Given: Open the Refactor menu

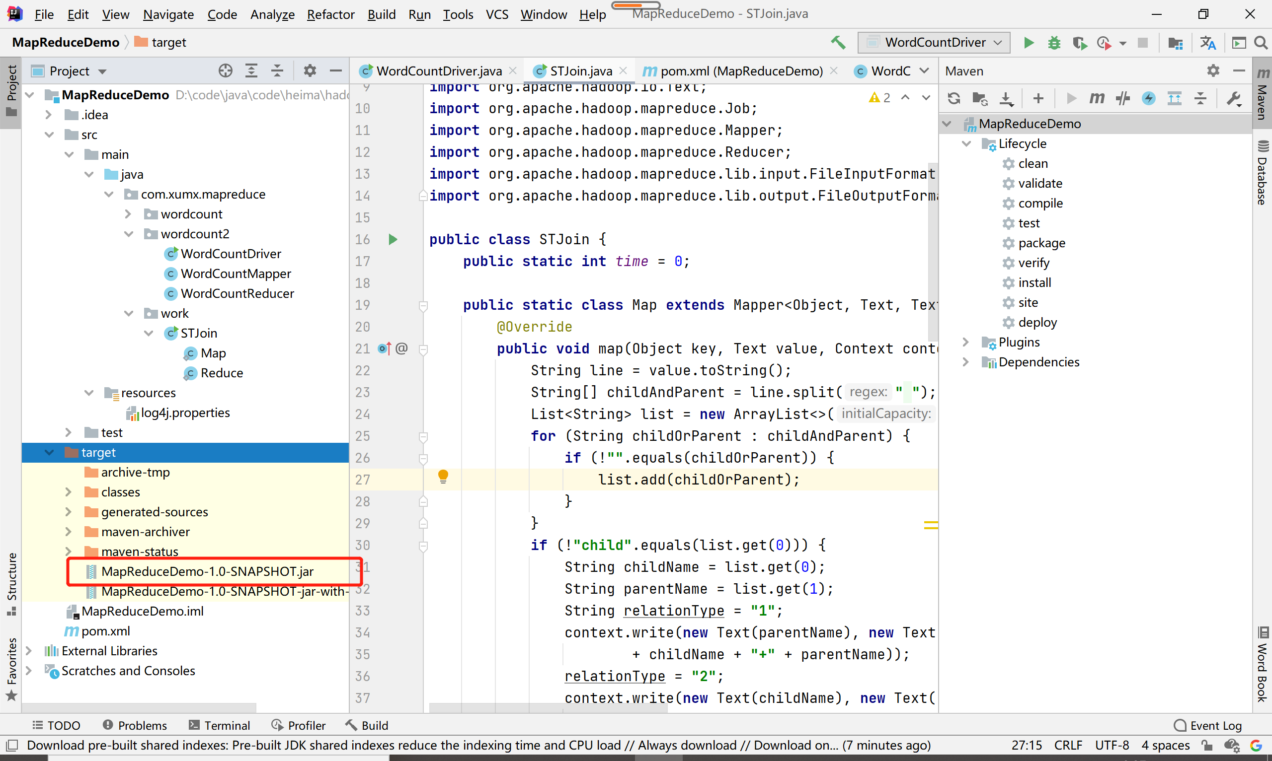Looking at the screenshot, I should (x=330, y=14).
